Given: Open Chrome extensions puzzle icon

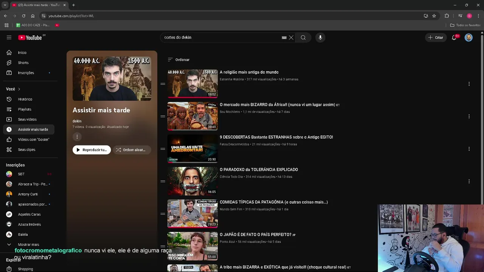Looking at the screenshot, I should tap(447, 16).
